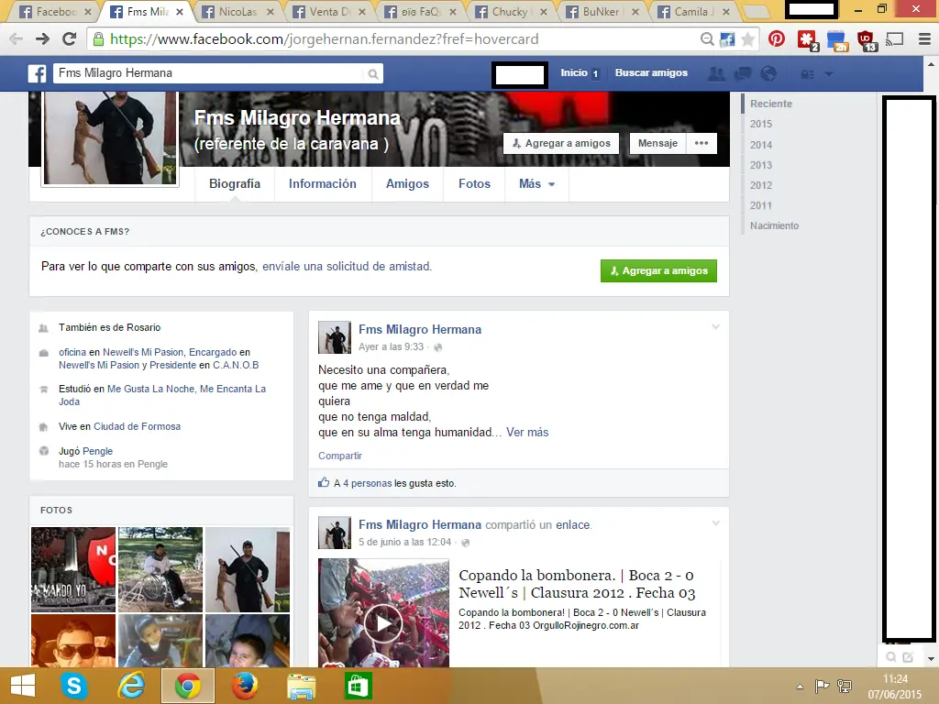
Task: Open the Chrome hamburger menu
Action: coord(924,39)
